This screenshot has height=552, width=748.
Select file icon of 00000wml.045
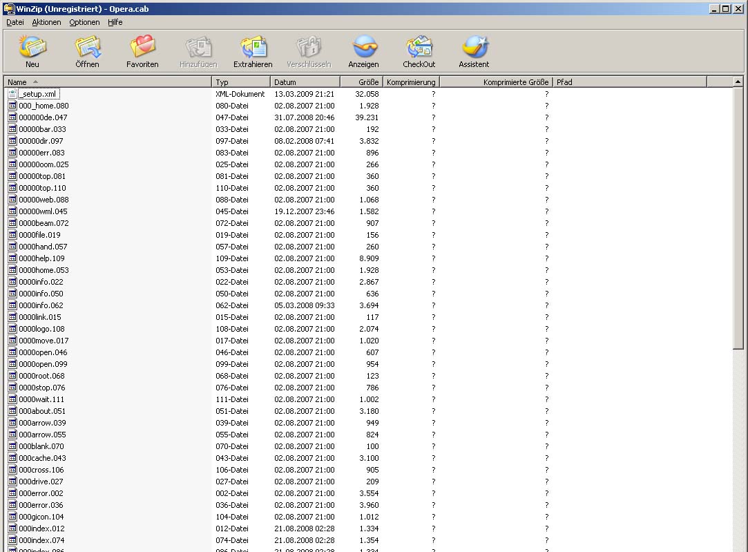click(x=12, y=211)
